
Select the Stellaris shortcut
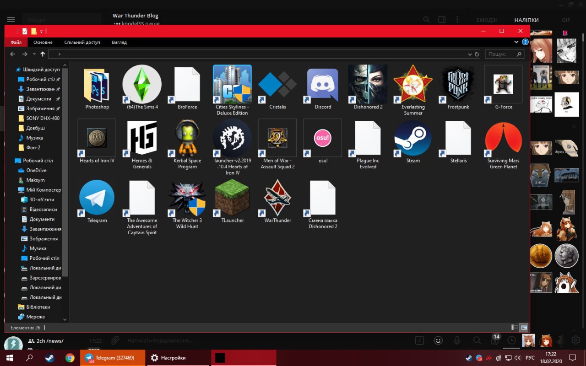[x=458, y=141]
